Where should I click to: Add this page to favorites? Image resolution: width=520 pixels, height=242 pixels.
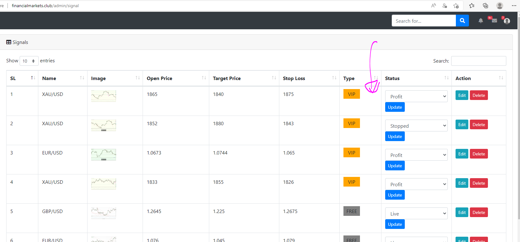pyautogui.click(x=456, y=6)
